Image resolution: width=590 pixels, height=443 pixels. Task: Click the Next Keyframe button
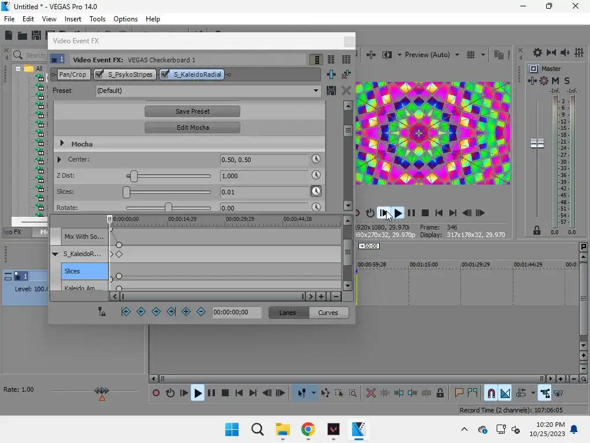coord(156,311)
